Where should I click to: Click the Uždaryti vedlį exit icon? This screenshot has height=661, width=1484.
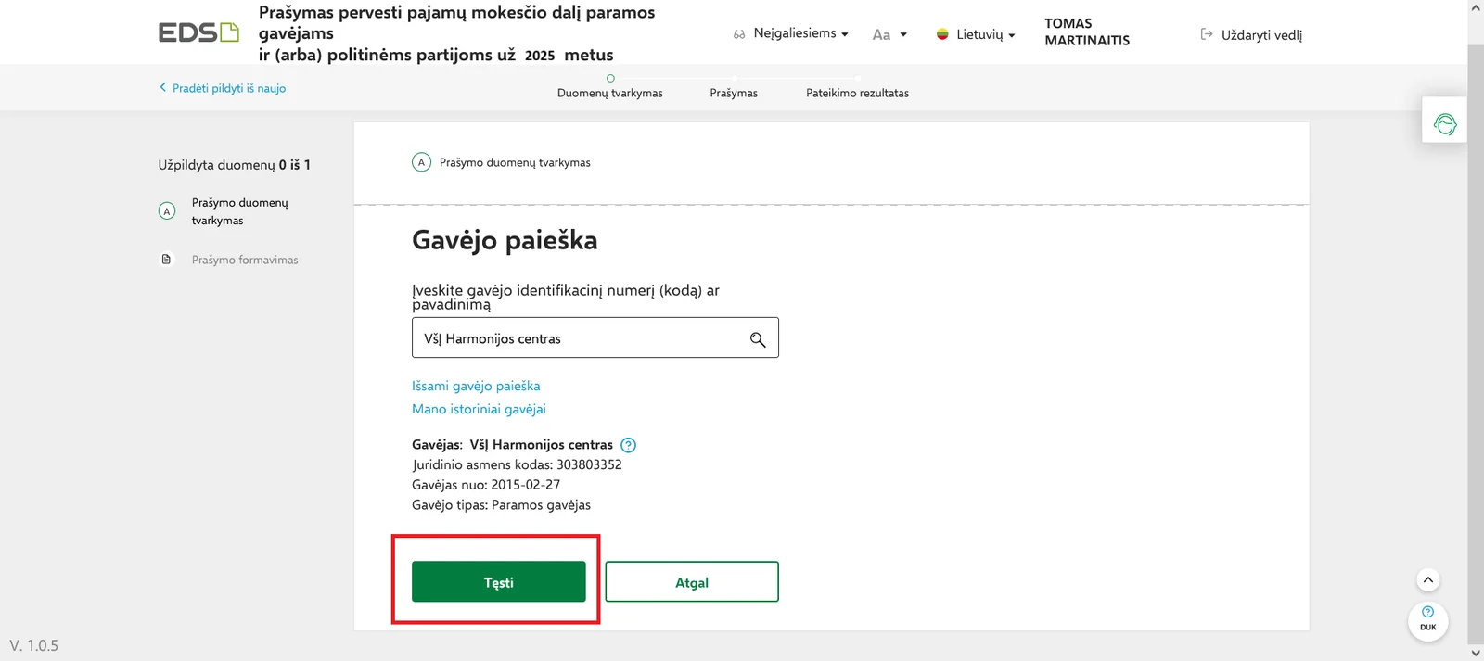click(1207, 34)
